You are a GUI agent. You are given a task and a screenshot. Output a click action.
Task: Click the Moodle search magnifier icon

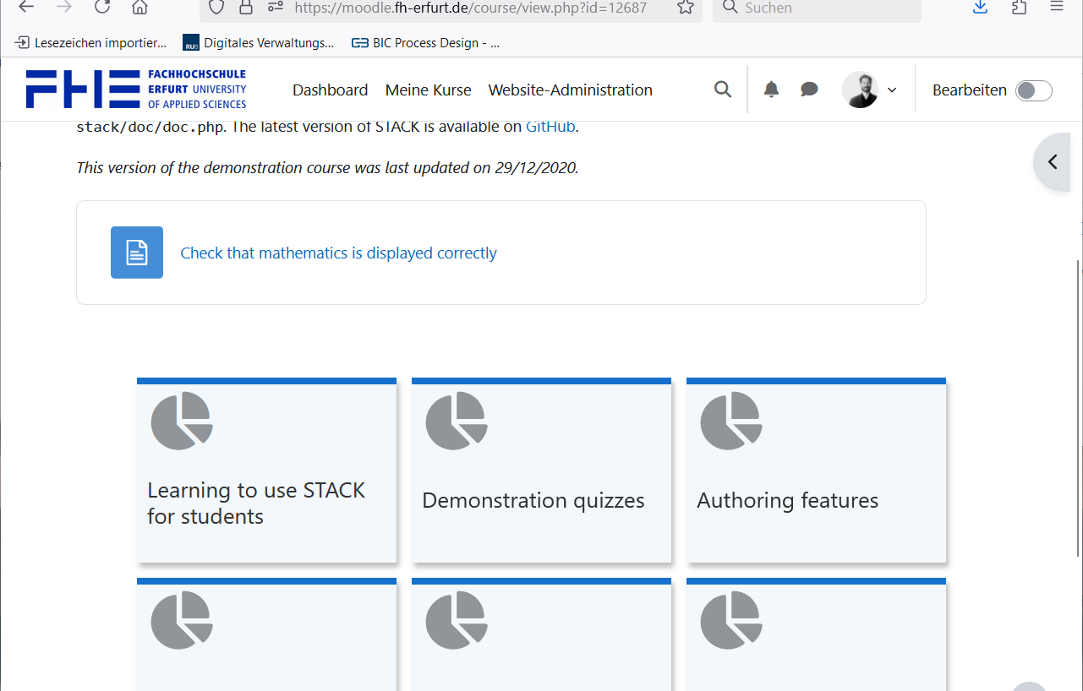pos(723,90)
